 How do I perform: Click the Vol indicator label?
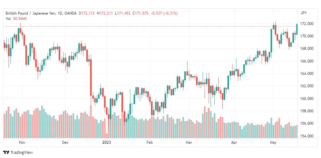(x=8, y=19)
